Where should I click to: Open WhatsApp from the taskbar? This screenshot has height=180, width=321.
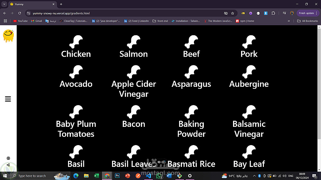[x=159, y=176]
